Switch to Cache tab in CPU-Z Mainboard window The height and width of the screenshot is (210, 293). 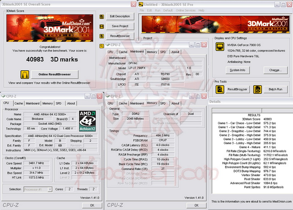pos(123,52)
